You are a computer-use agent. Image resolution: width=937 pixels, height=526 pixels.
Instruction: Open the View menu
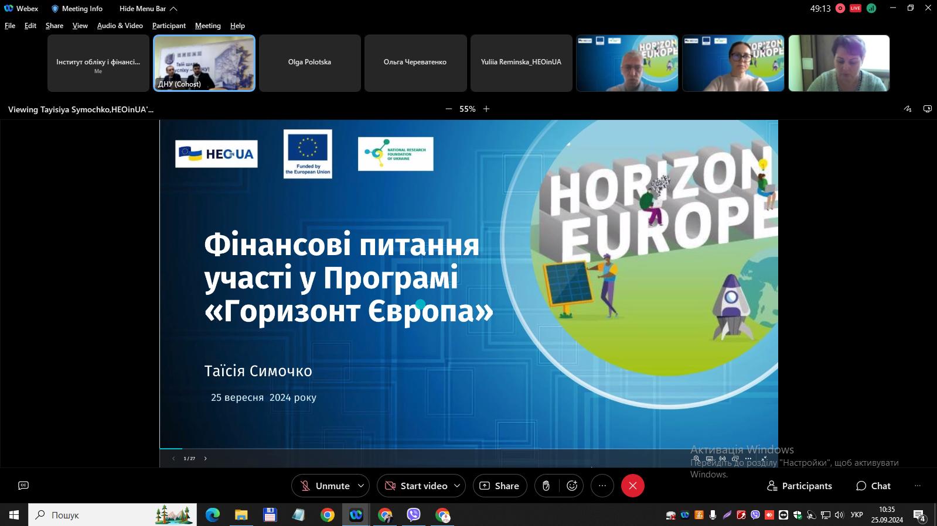(x=80, y=26)
